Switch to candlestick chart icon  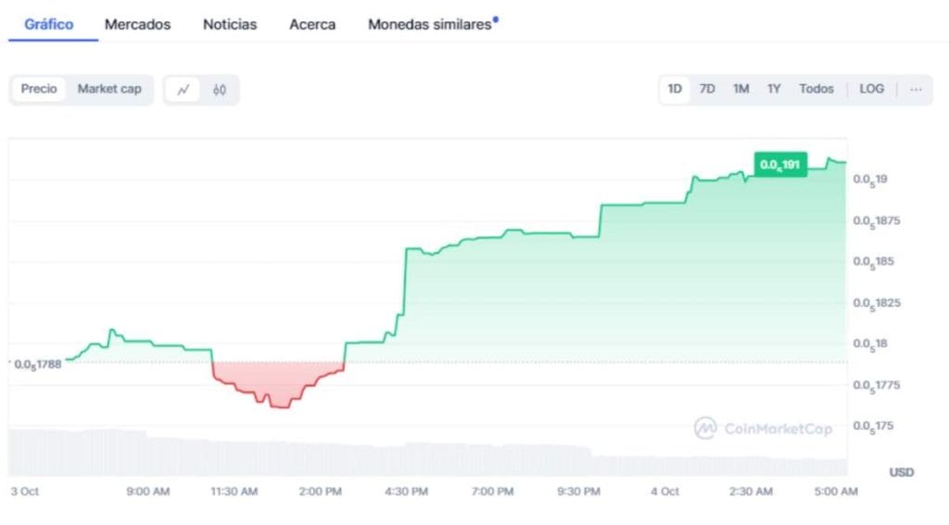pyautogui.click(x=219, y=90)
